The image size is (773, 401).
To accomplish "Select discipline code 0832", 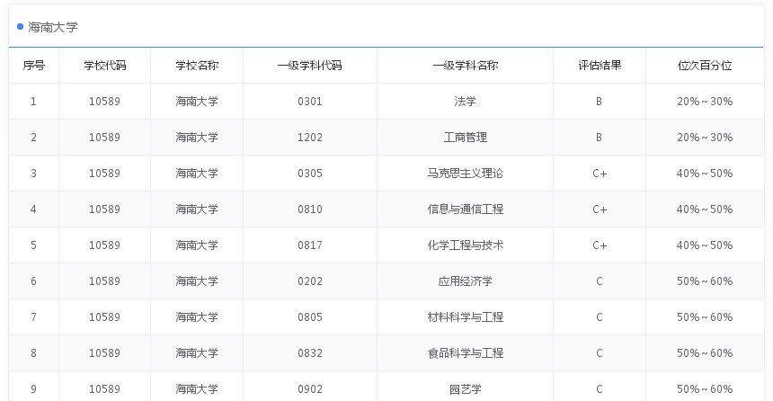I will coord(309,353).
